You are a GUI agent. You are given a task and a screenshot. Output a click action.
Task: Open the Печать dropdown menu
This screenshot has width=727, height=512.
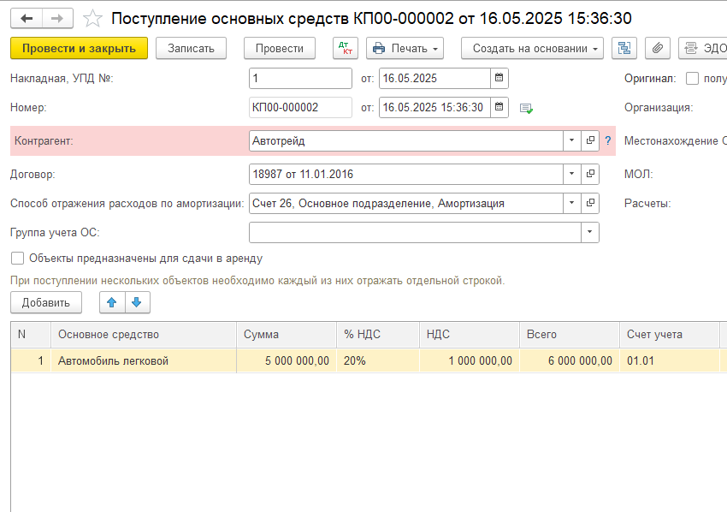(x=405, y=48)
